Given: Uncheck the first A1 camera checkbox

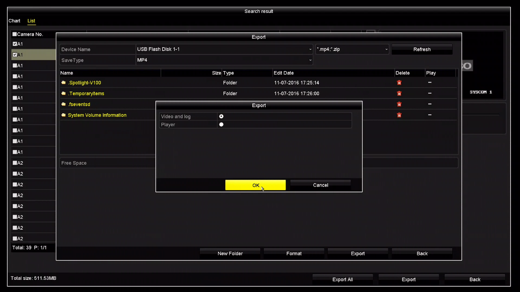Looking at the screenshot, I should pyautogui.click(x=15, y=44).
